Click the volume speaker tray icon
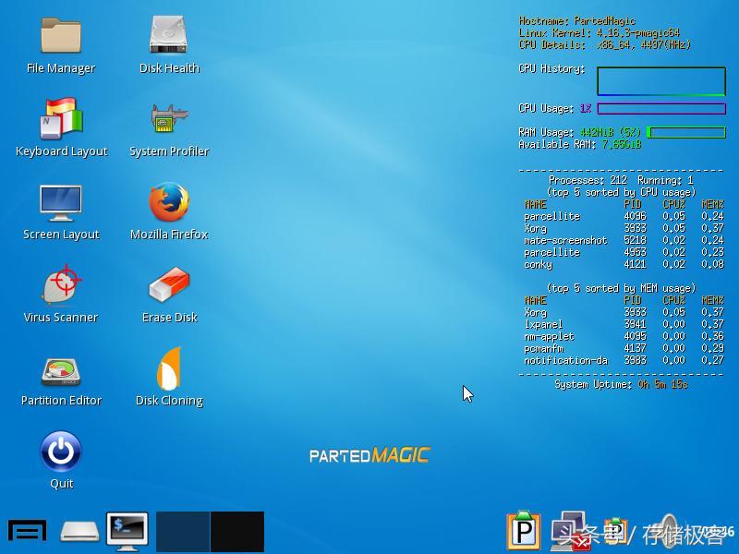The width and height of the screenshot is (739, 554). pyautogui.click(x=670, y=531)
